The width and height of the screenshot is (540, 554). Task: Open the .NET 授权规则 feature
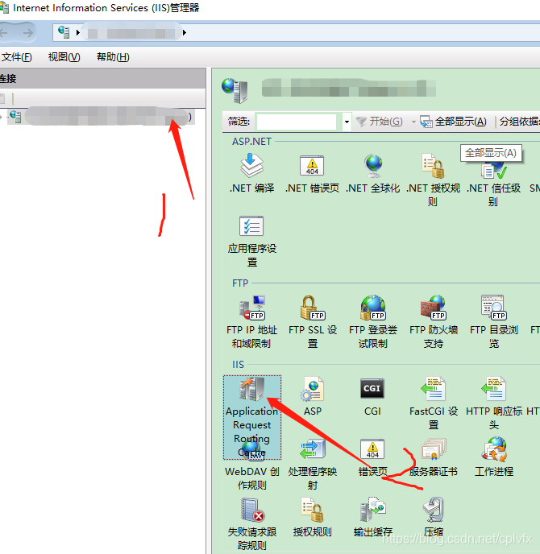pyautogui.click(x=433, y=180)
